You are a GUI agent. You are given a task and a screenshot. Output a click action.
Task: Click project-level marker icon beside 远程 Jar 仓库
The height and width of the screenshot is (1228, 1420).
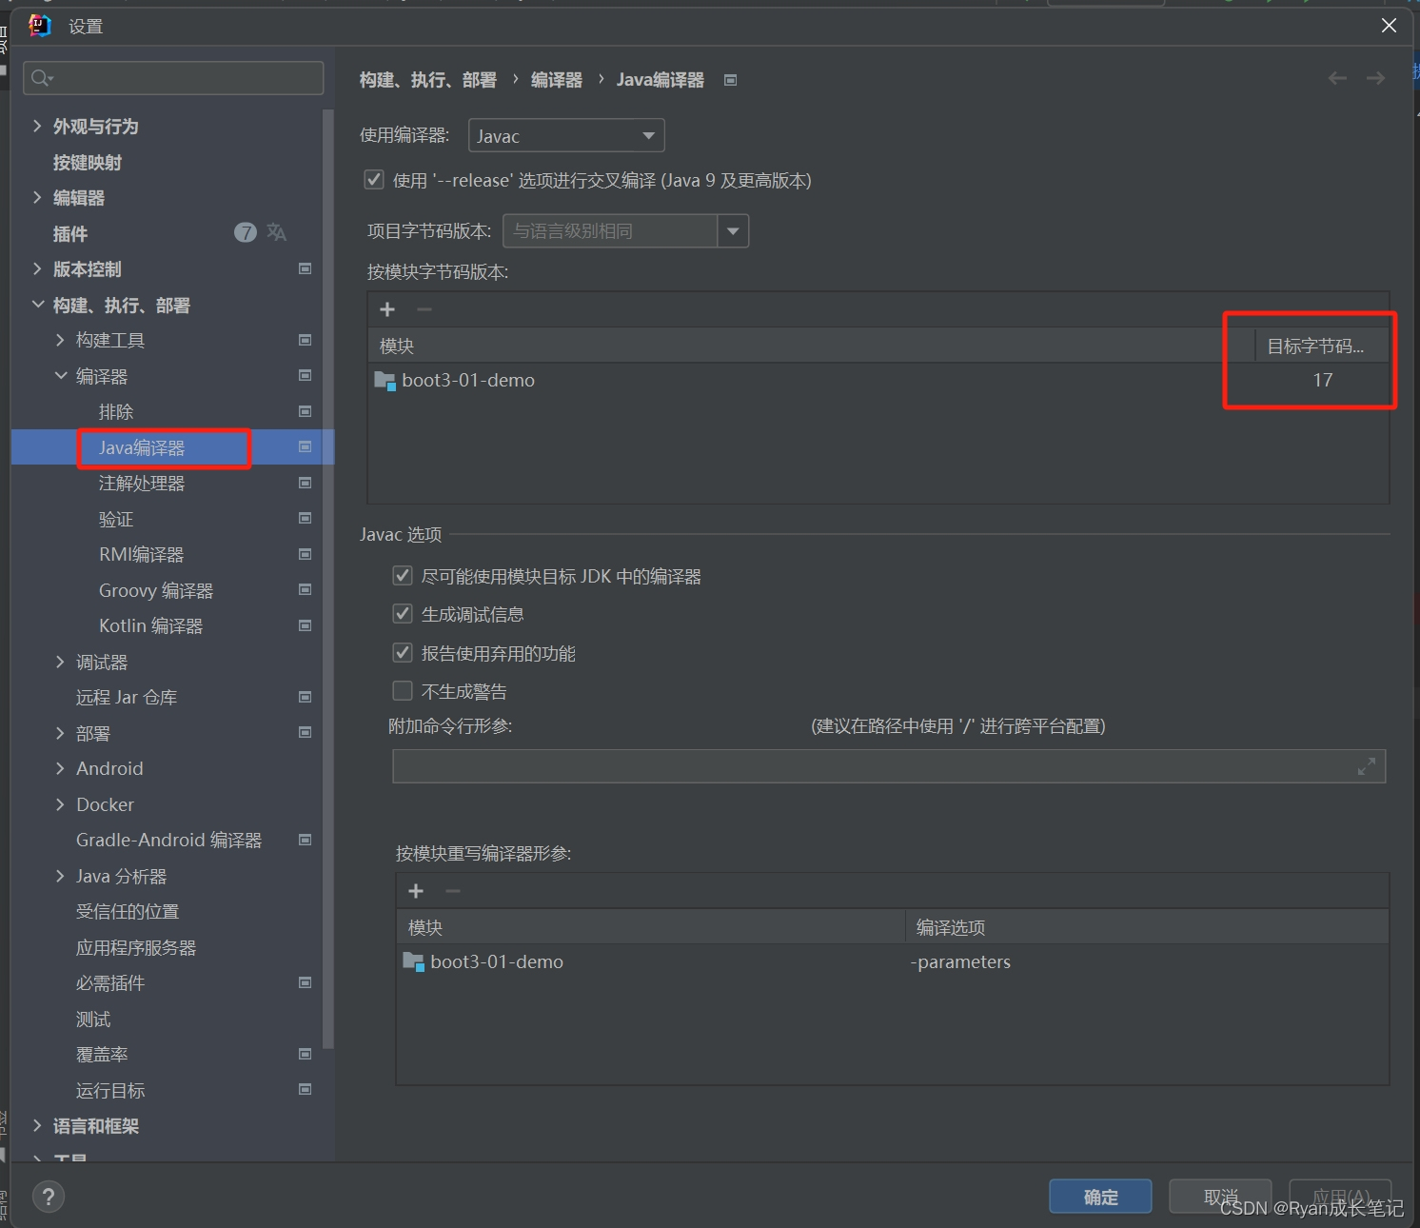click(x=306, y=697)
